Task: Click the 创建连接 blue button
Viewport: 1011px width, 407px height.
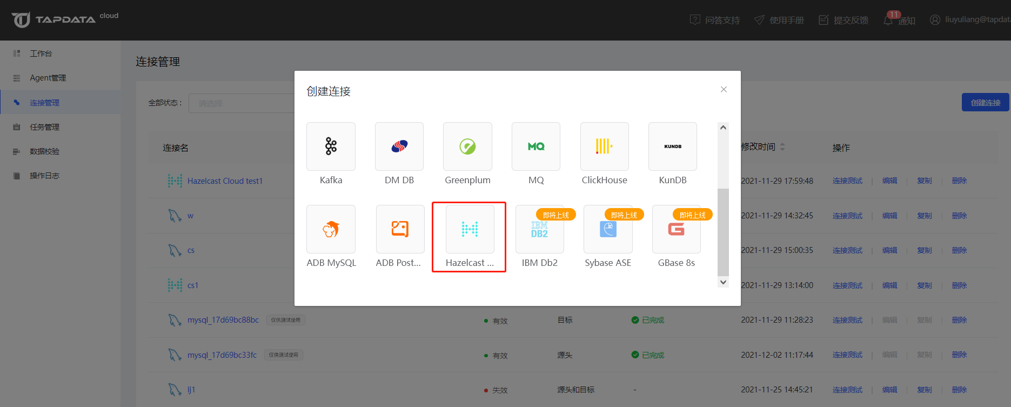Action: tap(986, 102)
